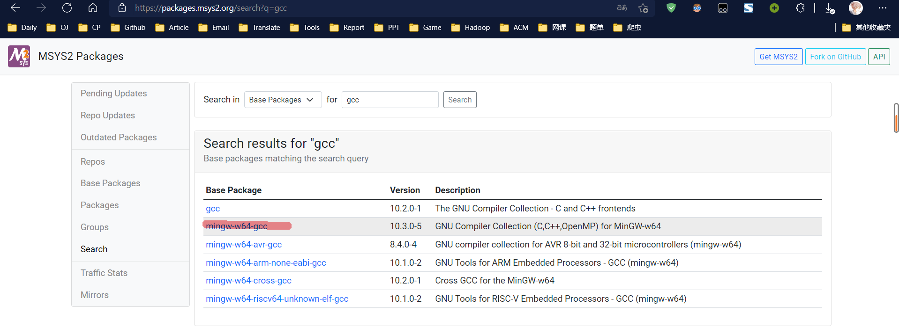Open the PPT bookmarks folder
Screen dimensions: 899x327
[387, 28]
